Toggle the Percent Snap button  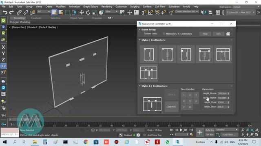pos(157,13)
